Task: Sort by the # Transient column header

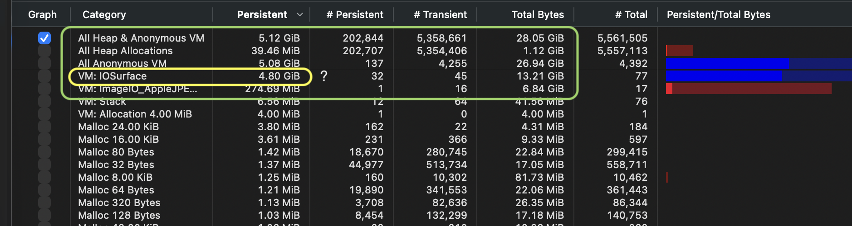Action: click(x=440, y=14)
